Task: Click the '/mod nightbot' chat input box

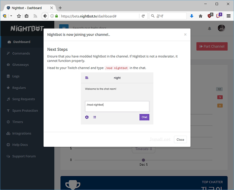Action: (117, 106)
